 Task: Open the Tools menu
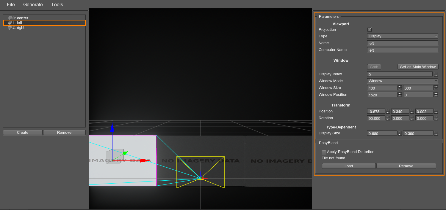point(57,4)
